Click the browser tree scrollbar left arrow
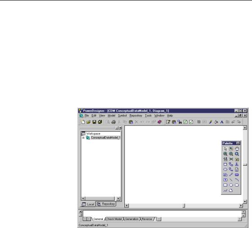The height and width of the screenshot is (228, 252). (83, 199)
